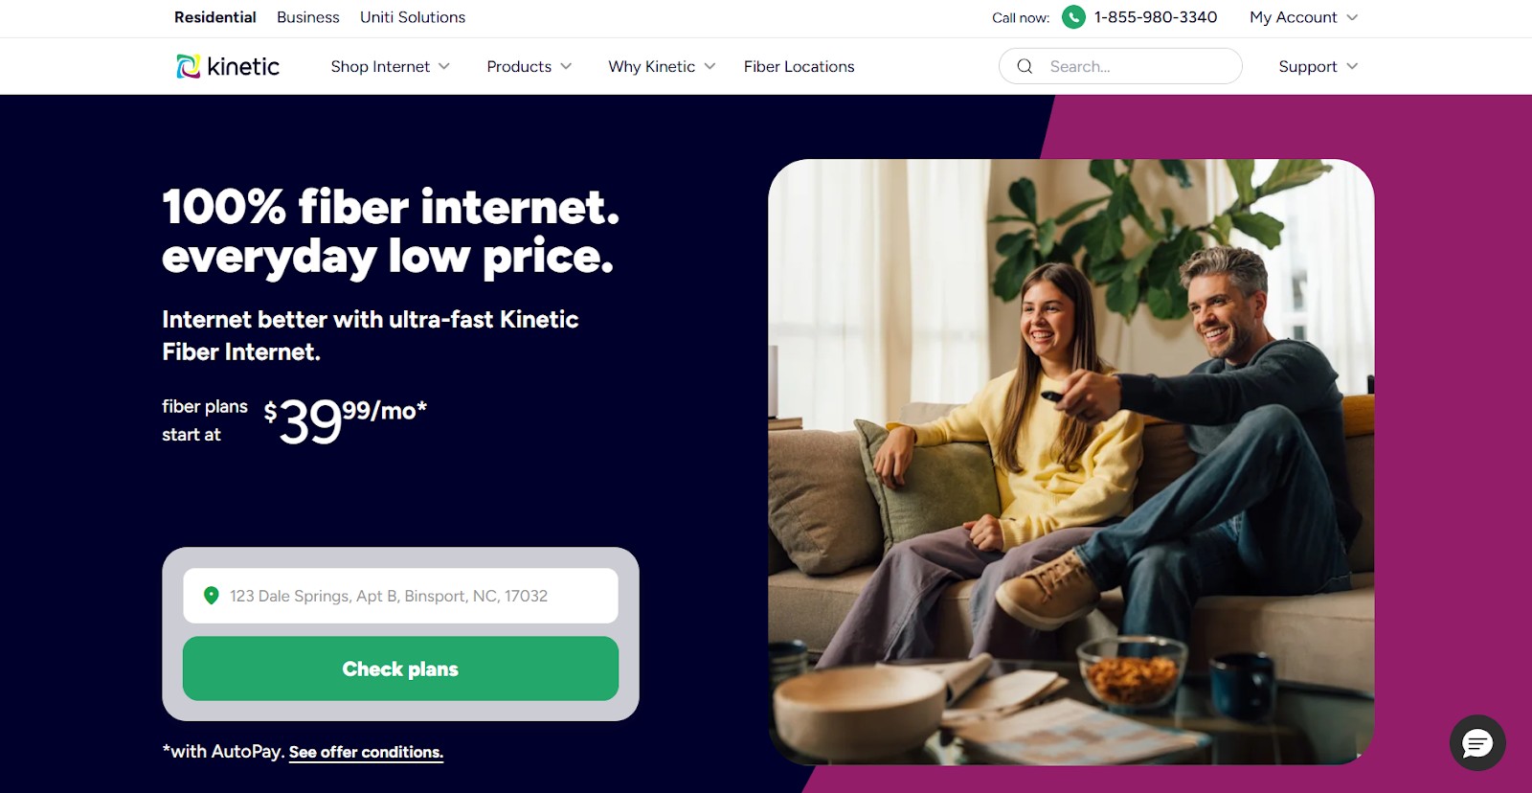Call the 1-855-980-3340 number link
The width and height of the screenshot is (1532, 793).
1156,17
